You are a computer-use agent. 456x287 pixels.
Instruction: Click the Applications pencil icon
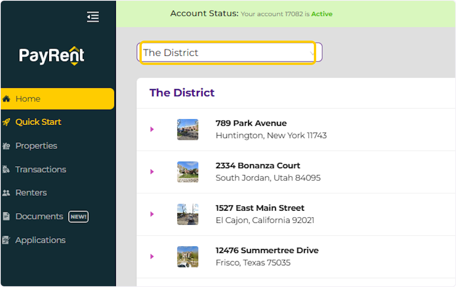(7, 240)
